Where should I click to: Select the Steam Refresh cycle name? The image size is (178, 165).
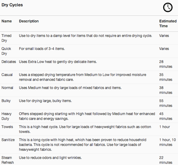pos(8,160)
